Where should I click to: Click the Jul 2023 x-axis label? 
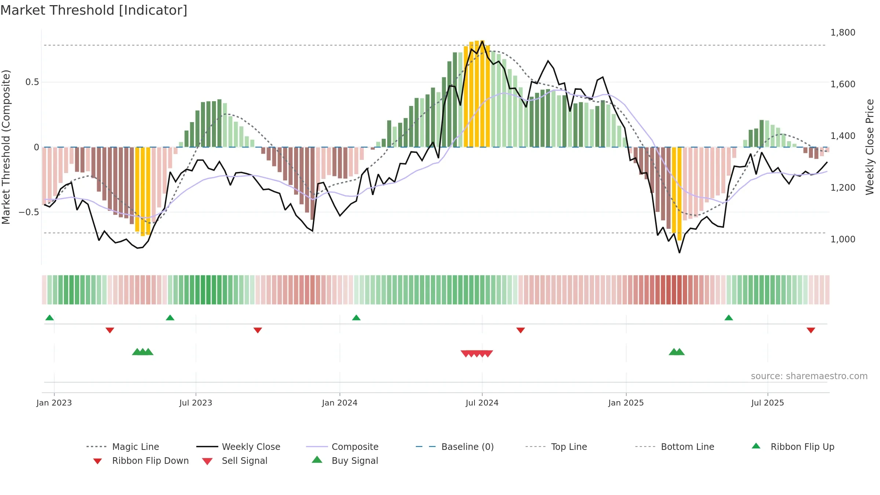tap(196, 403)
